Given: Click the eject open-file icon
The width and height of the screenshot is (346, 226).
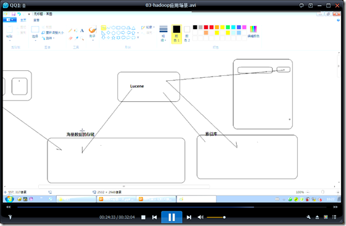Looking at the screenshot, I should [x=317, y=217].
